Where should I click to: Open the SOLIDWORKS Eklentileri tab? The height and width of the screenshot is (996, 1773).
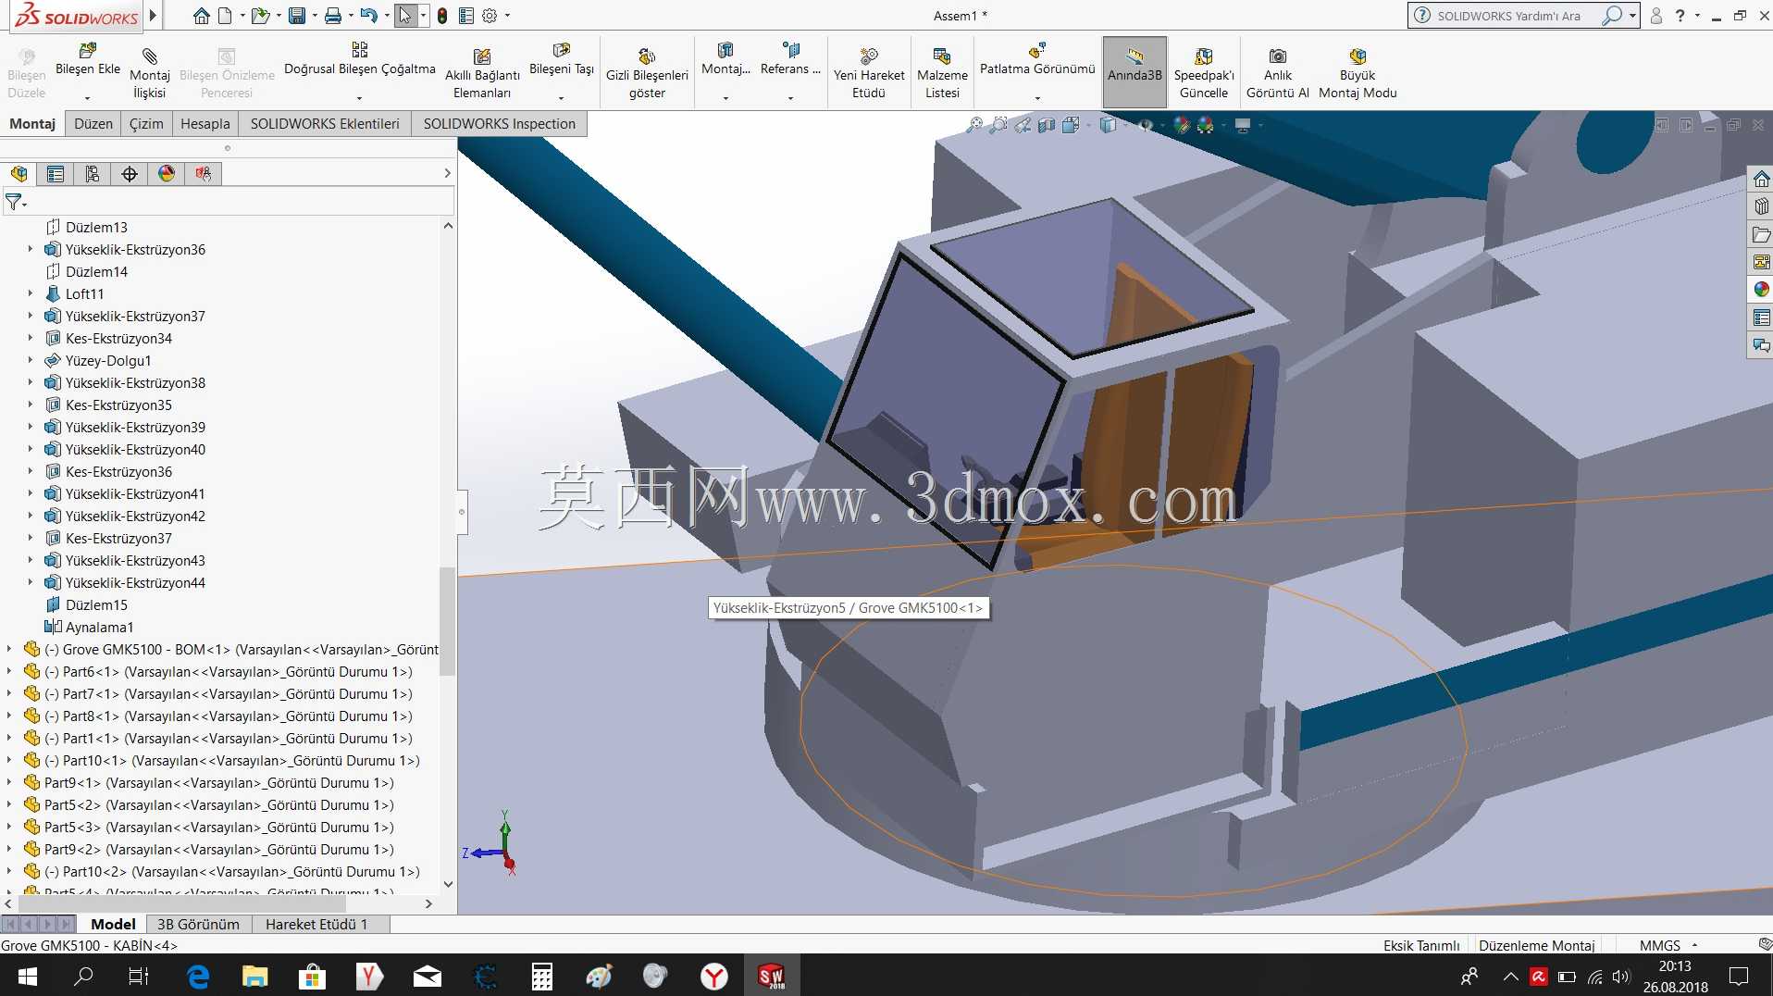pyautogui.click(x=325, y=123)
